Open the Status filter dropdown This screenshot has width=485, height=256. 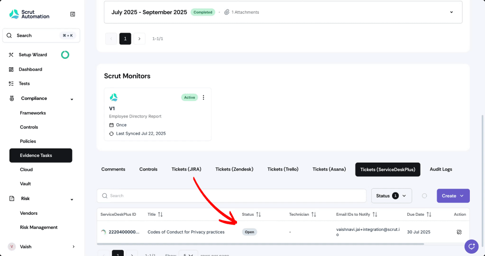[x=391, y=196]
